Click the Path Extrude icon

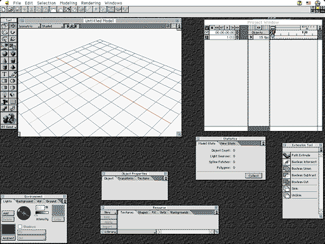coord(286,155)
